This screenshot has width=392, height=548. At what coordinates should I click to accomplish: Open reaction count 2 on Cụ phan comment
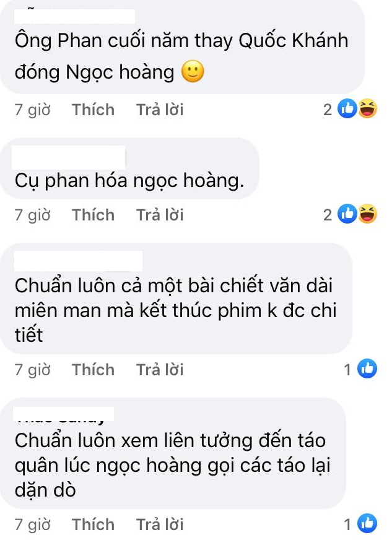328,215
